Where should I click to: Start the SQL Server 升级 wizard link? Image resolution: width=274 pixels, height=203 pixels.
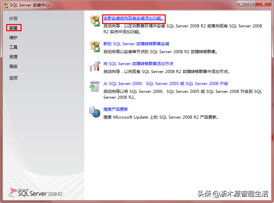(x=167, y=83)
